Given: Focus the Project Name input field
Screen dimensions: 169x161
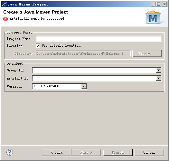Looking at the screenshot, I should (x=99, y=39).
